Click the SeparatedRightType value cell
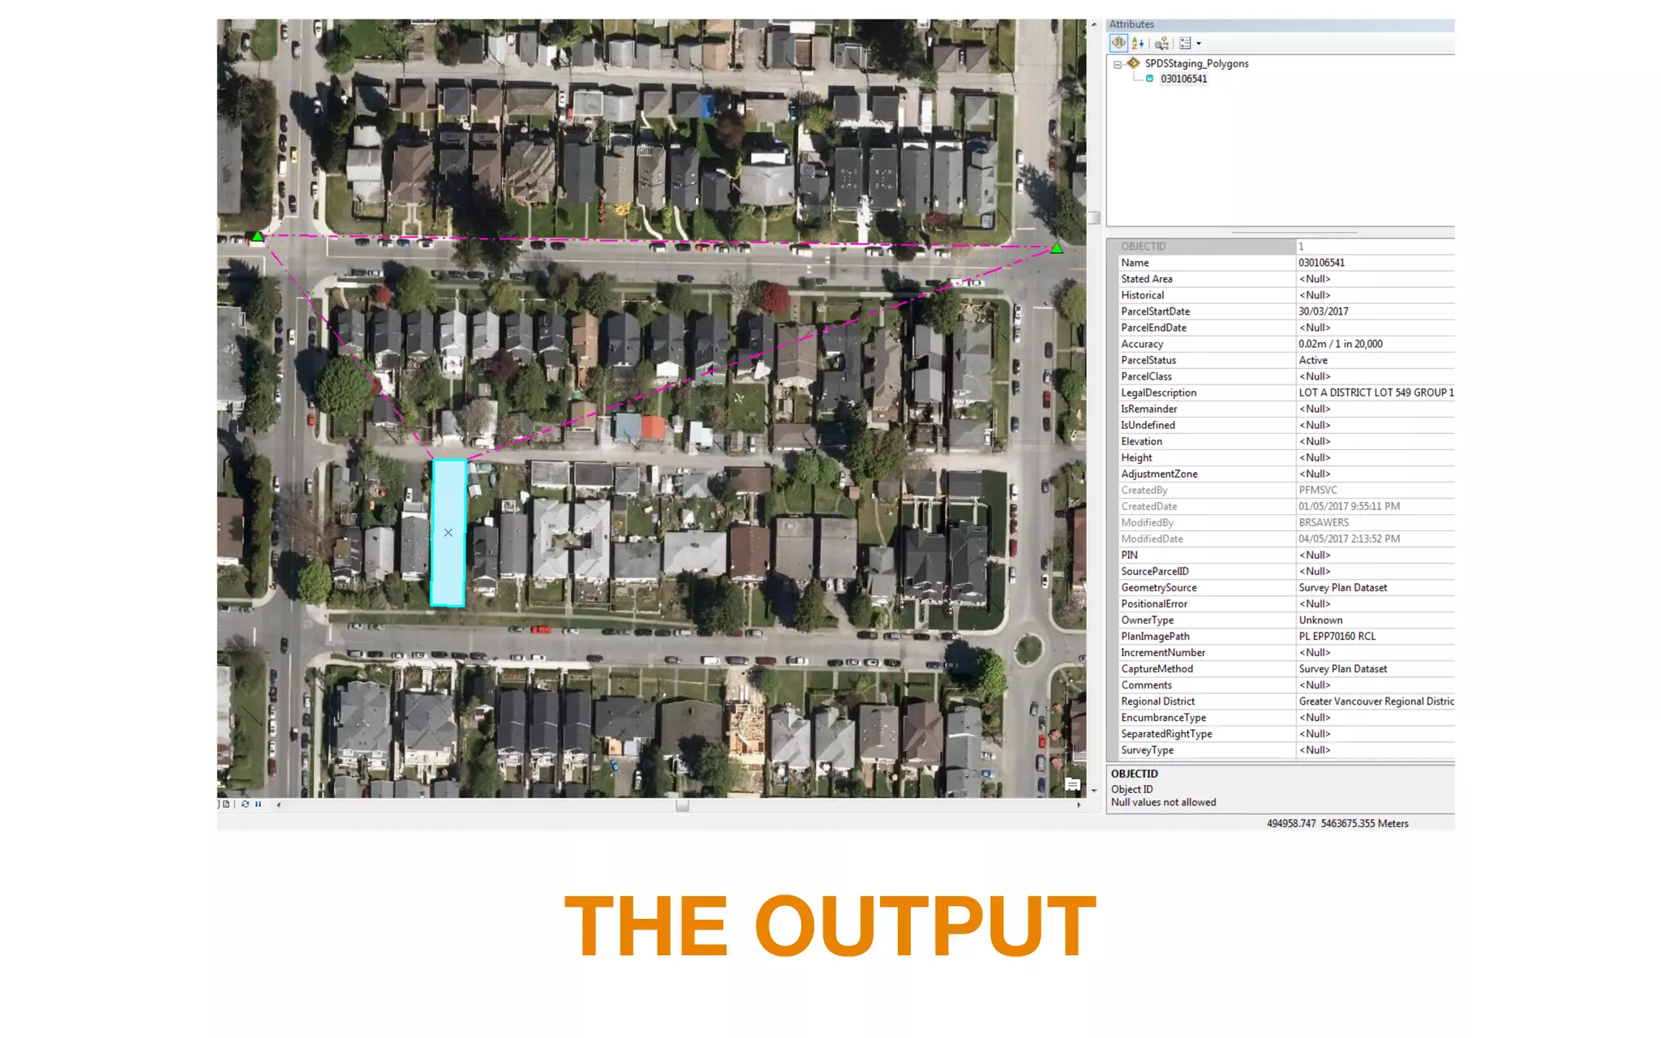 [1375, 733]
